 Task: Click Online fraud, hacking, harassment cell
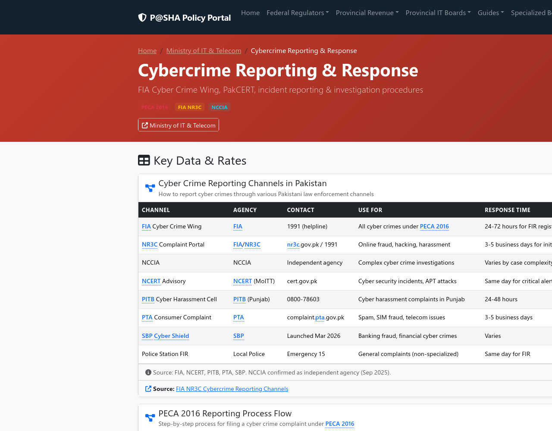click(418, 245)
